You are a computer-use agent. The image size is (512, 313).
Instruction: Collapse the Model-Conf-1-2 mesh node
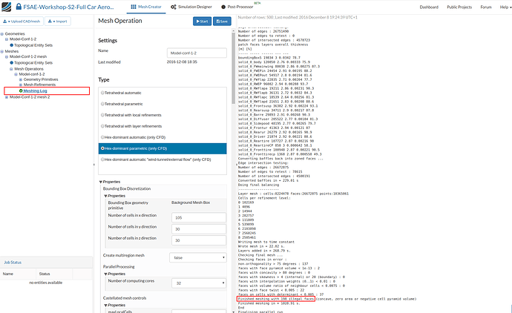7,57
